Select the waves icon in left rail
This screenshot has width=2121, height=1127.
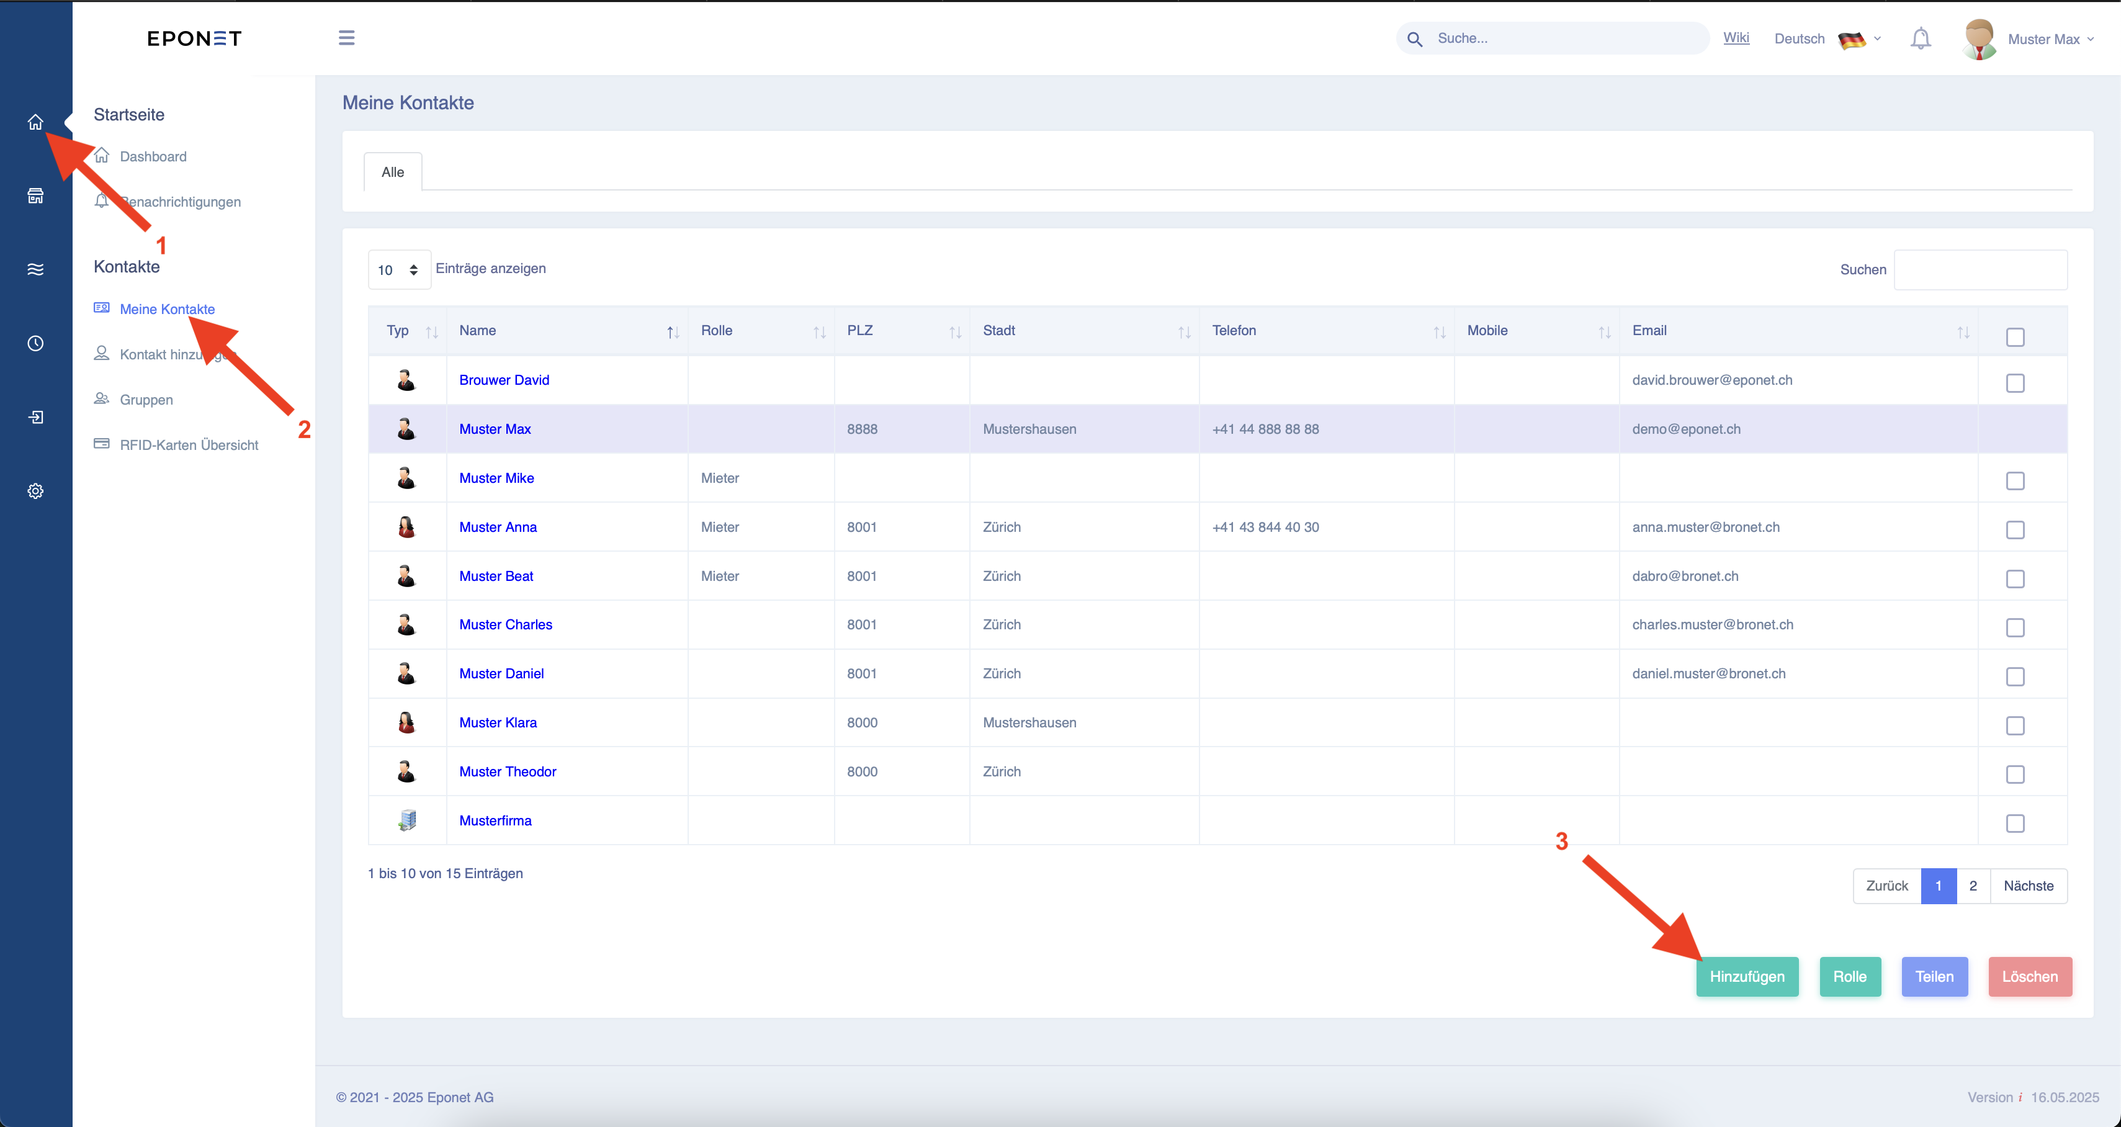pos(35,269)
